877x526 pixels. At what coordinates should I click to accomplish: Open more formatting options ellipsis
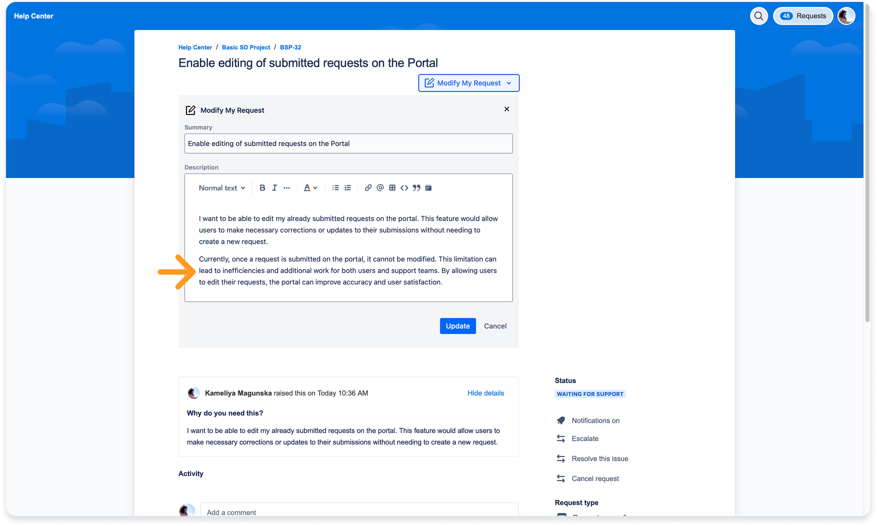click(x=286, y=188)
